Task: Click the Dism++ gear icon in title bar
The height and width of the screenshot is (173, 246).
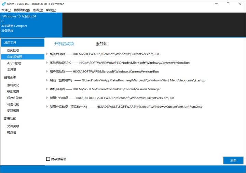Action: click(4, 4)
